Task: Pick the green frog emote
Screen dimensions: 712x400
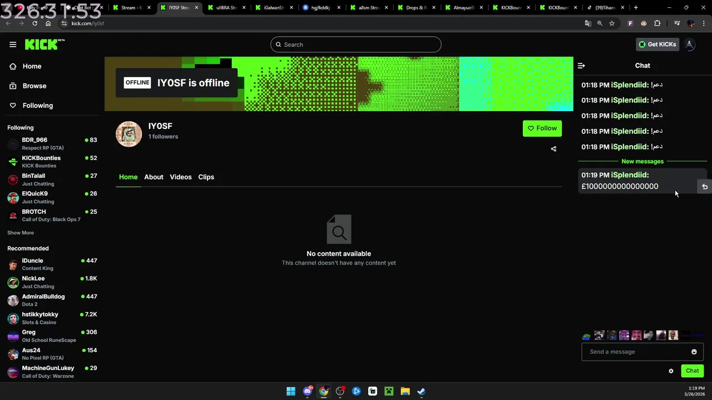Action: (x=586, y=336)
